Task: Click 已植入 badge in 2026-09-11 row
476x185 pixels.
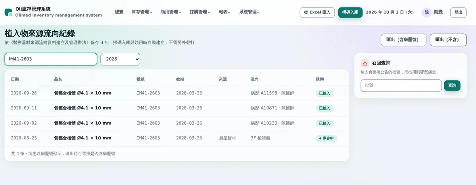Action: click(324, 108)
